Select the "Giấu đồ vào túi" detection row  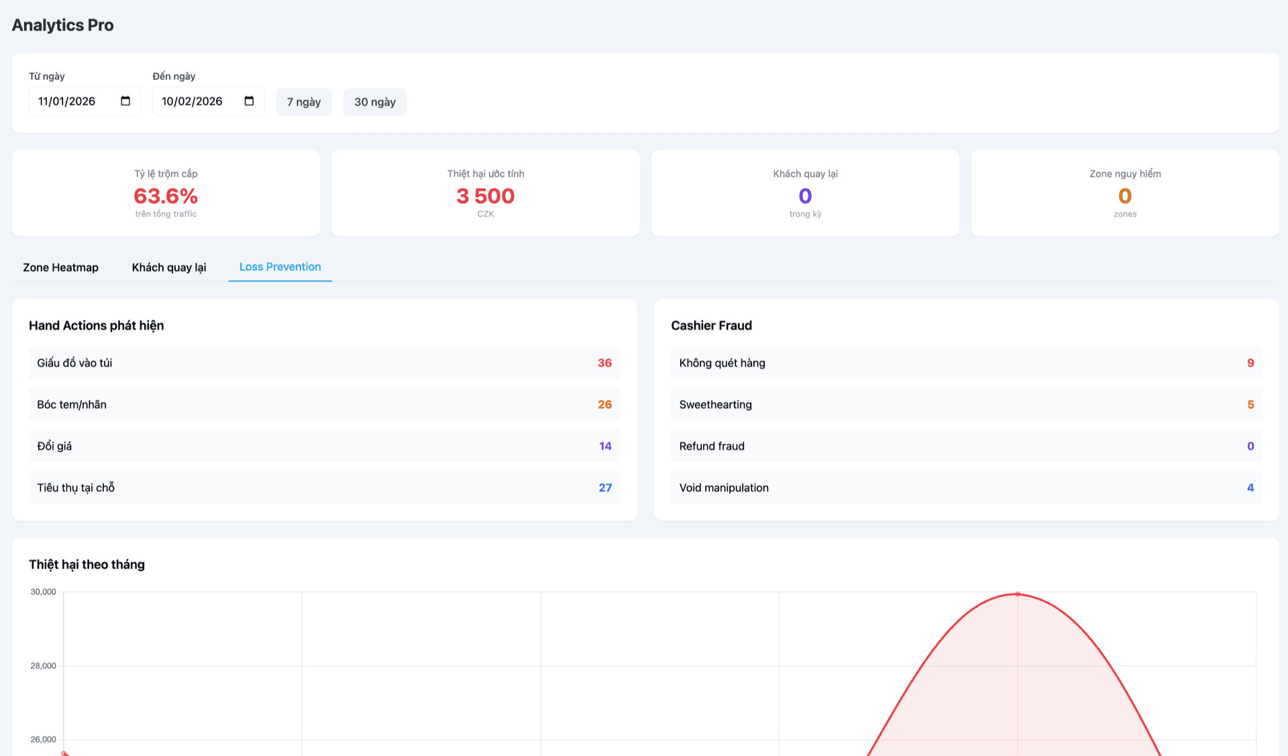pos(324,363)
